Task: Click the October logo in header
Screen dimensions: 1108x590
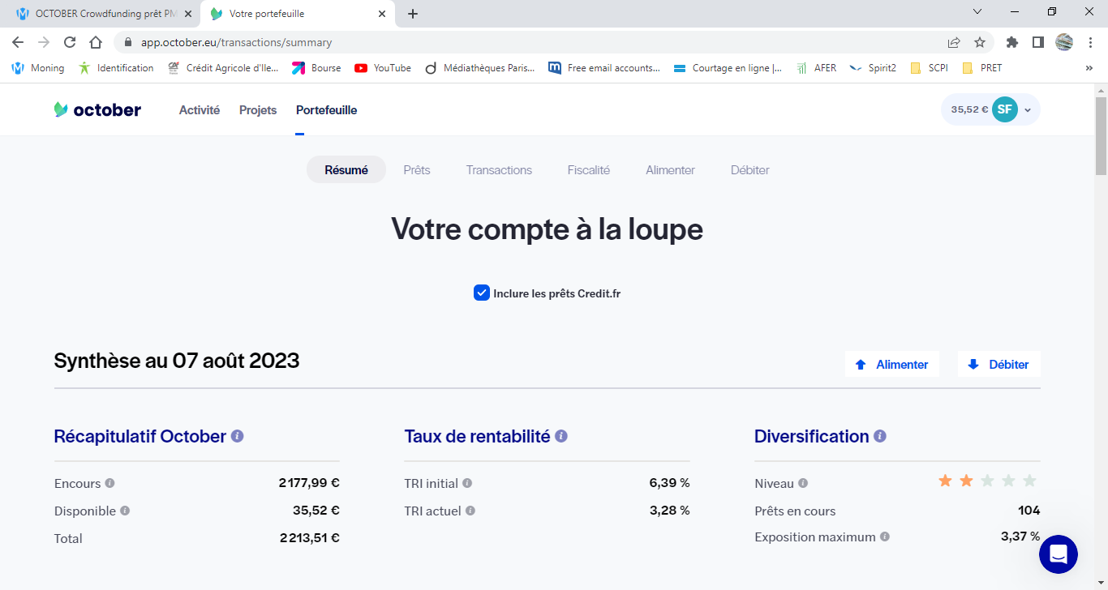Action: pyautogui.click(x=97, y=110)
